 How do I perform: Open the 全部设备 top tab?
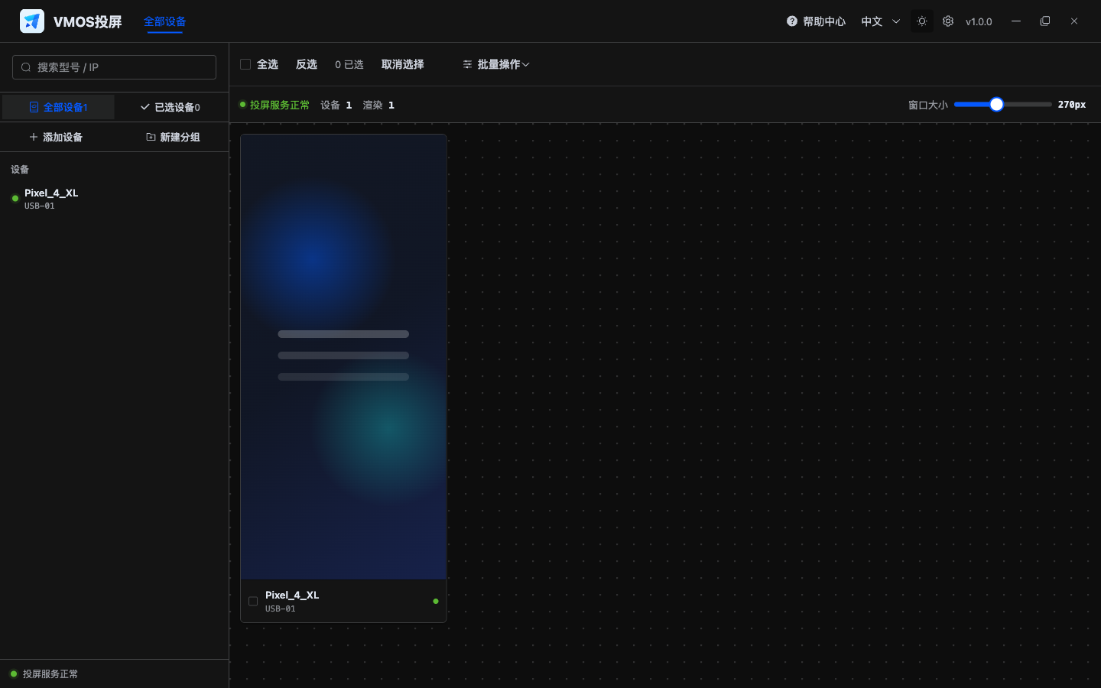coord(164,21)
